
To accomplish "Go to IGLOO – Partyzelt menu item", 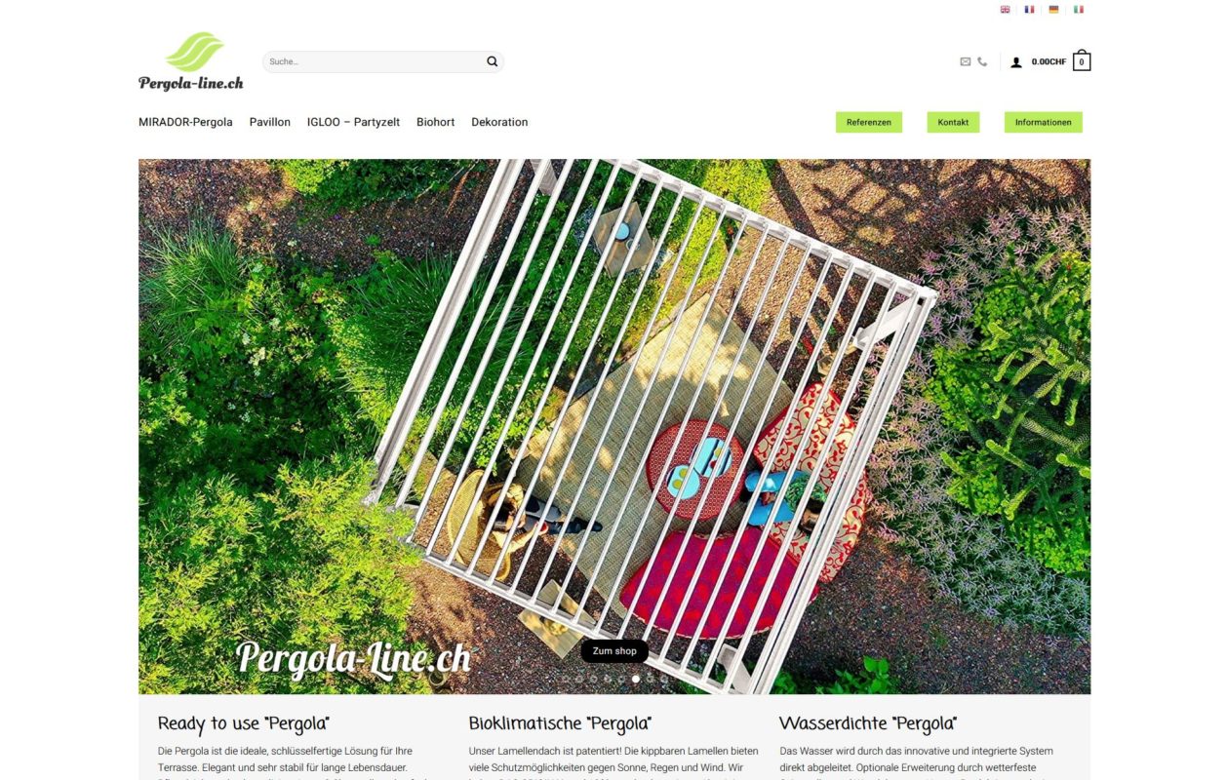I will coord(353,122).
